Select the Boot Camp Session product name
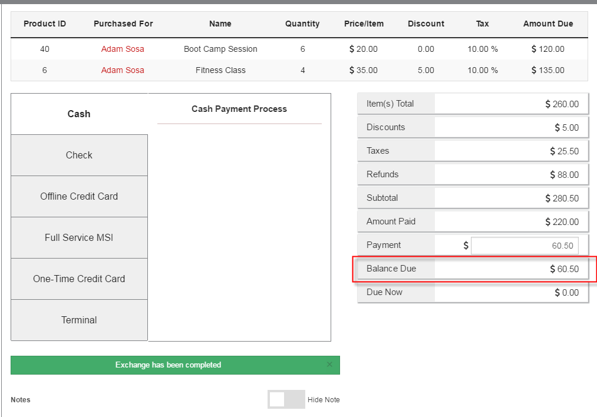Viewport: 597px width, 417px height. click(220, 49)
